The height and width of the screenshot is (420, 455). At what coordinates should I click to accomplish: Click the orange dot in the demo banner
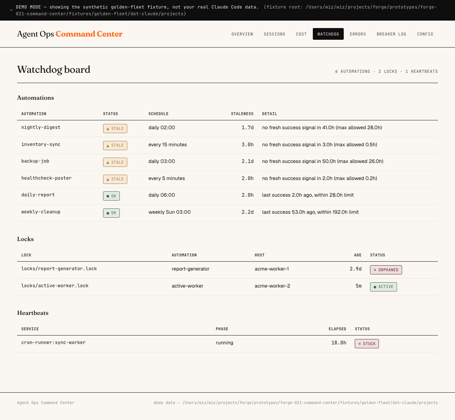click(x=11, y=10)
